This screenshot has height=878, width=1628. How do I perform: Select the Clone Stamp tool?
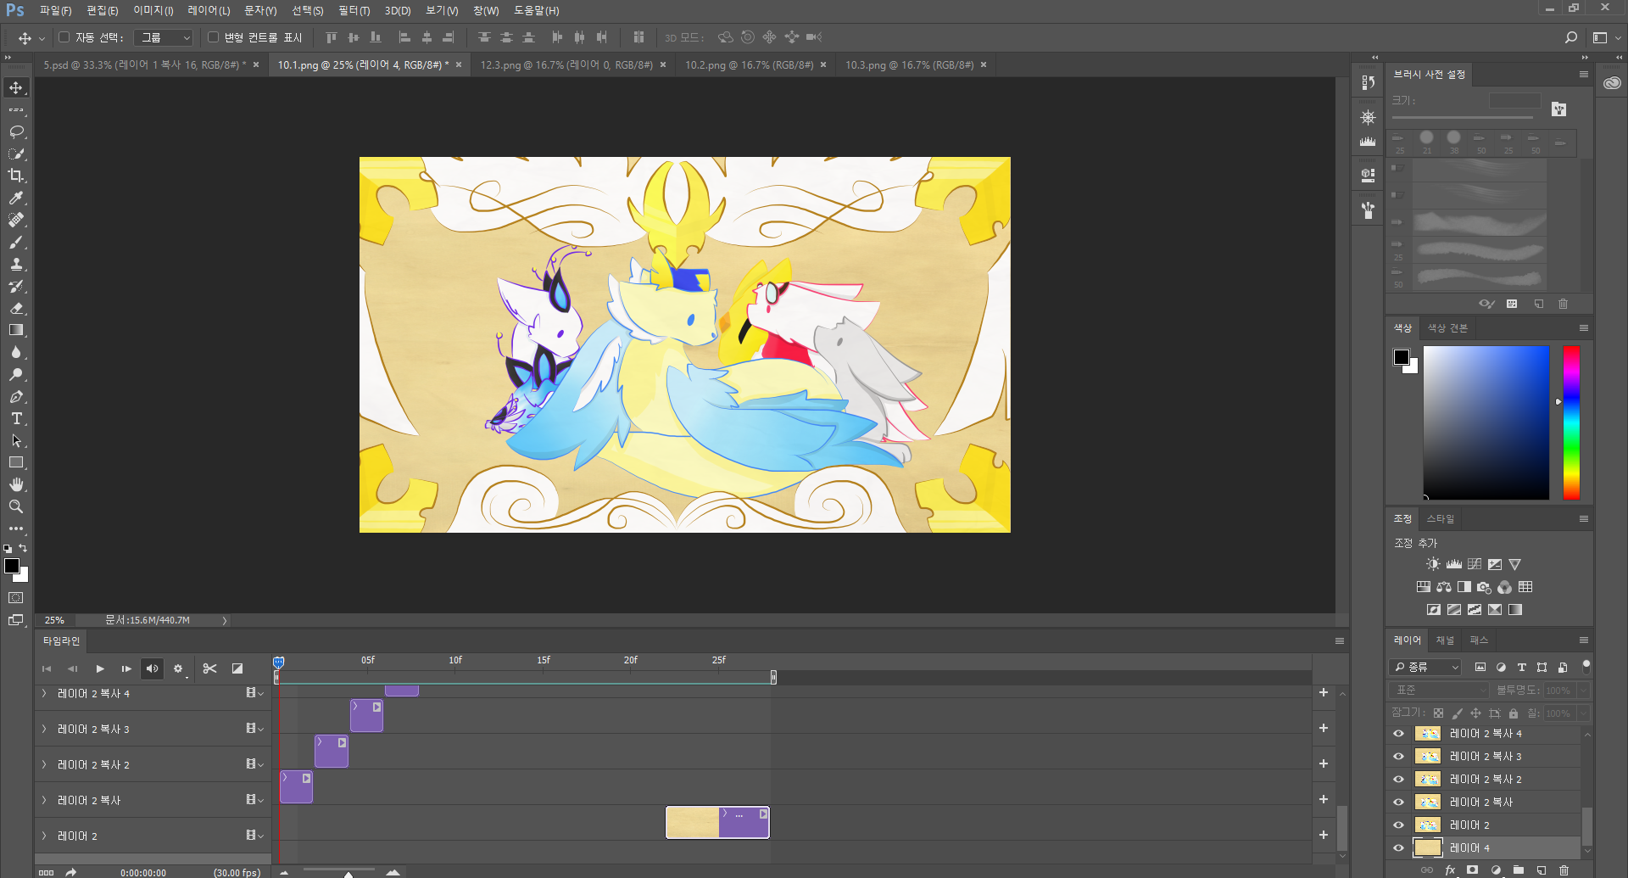[16, 264]
